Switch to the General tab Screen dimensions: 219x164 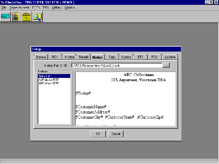pyautogui.click(x=41, y=57)
